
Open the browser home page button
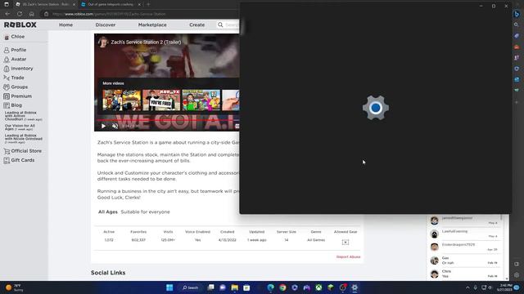pos(31,14)
